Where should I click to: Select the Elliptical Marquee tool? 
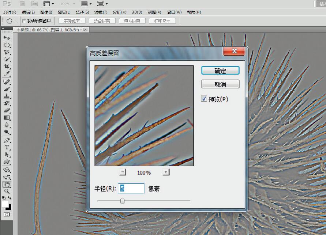(x=7, y=45)
